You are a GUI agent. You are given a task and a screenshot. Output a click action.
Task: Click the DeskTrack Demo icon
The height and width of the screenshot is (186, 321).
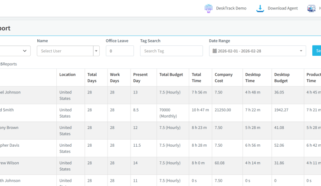tap(209, 8)
